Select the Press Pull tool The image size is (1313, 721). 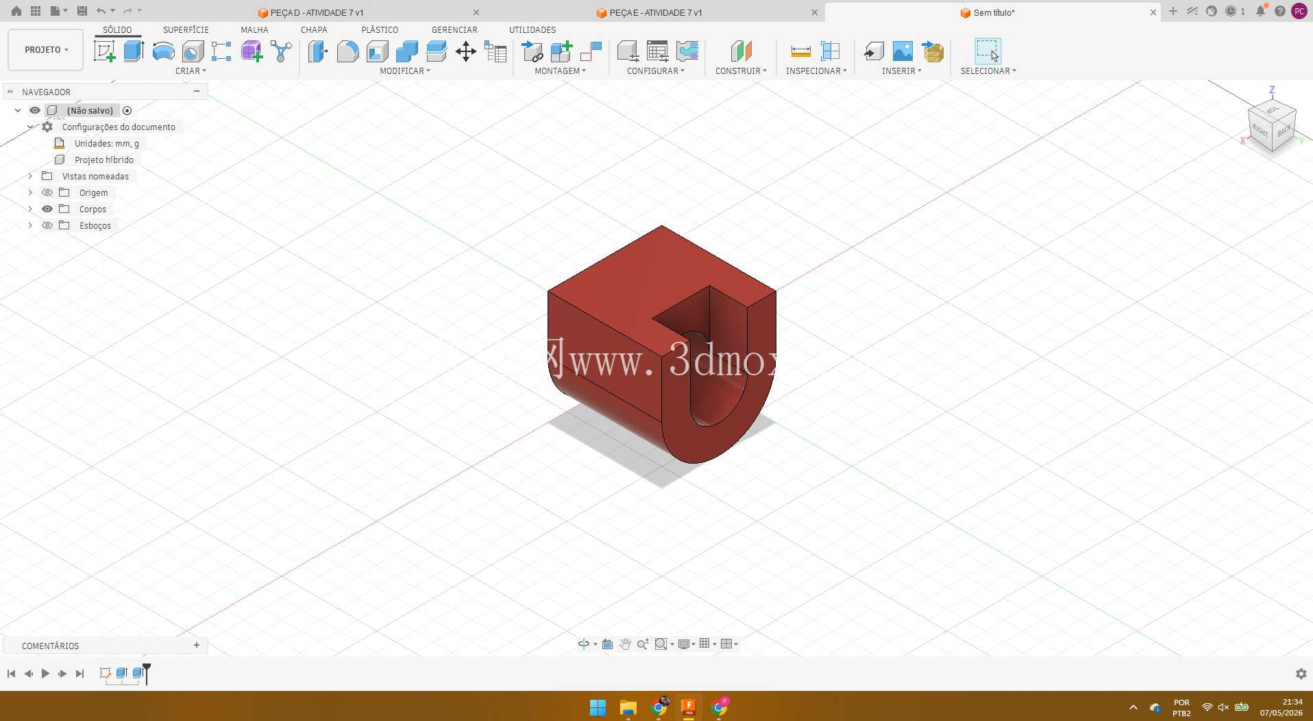click(318, 51)
